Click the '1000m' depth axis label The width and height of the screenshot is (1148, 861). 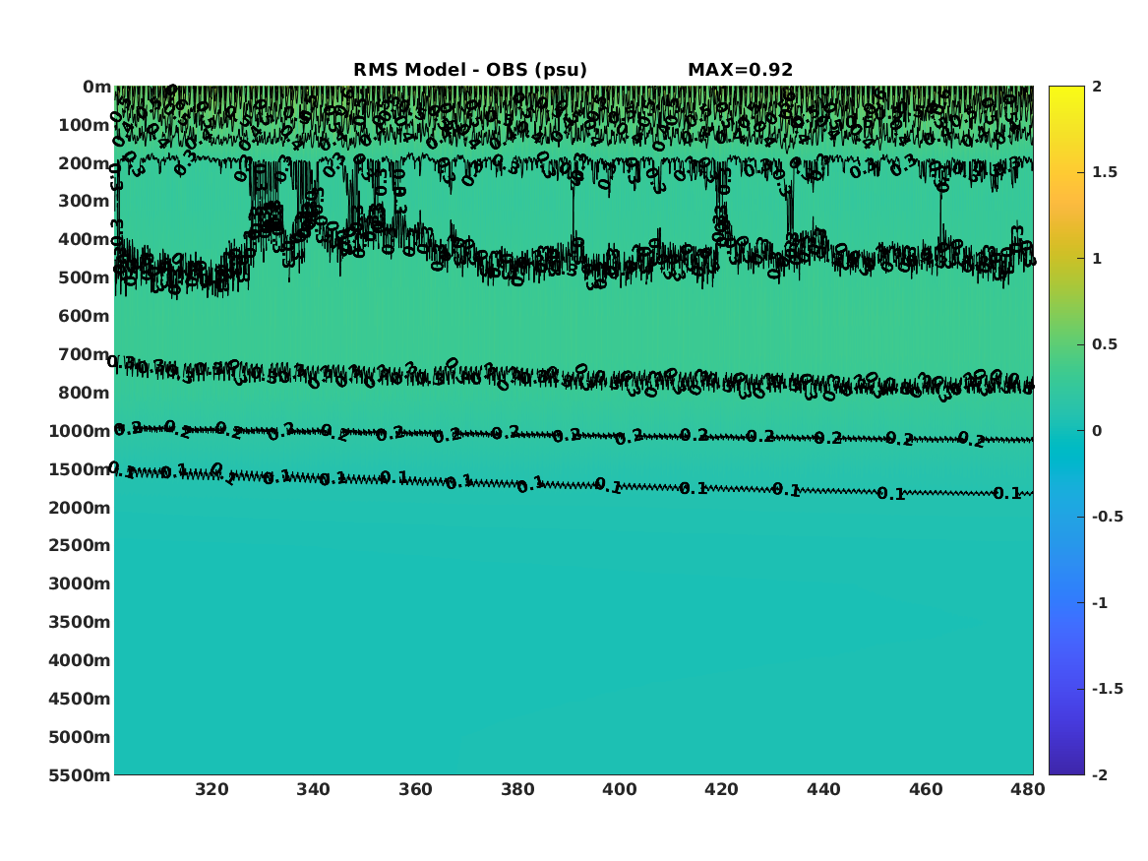pyautogui.click(x=80, y=431)
